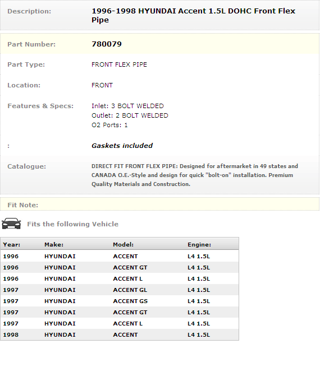
Task: Click the Make: column header
Action: (54, 245)
